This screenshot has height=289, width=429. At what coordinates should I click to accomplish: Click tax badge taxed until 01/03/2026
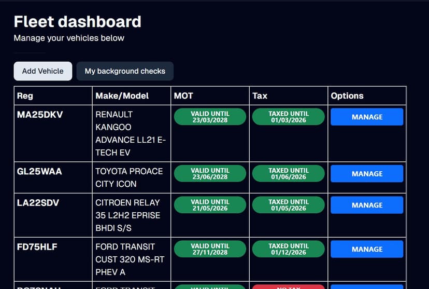pos(289,117)
